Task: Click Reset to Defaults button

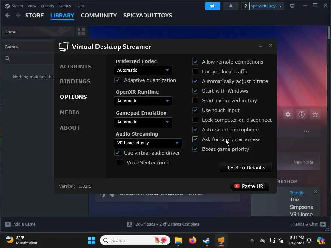Action: (246, 168)
